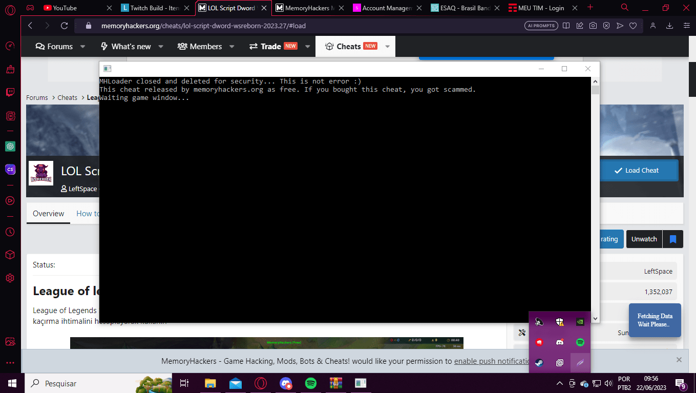Open reader mode book icon in address bar
The image size is (696, 393).
tap(566, 26)
